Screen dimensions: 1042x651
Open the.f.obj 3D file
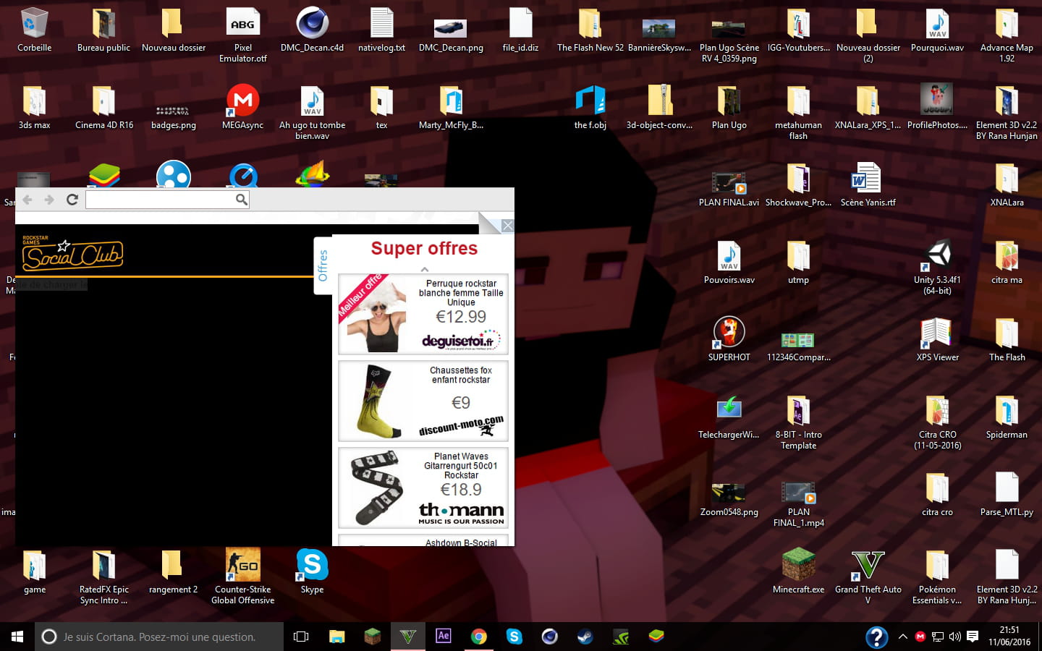tap(590, 106)
